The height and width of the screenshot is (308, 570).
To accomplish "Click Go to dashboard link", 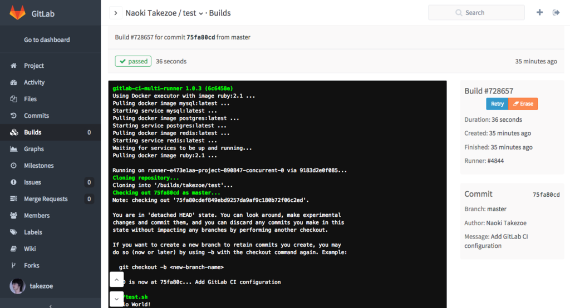I will (47, 40).
